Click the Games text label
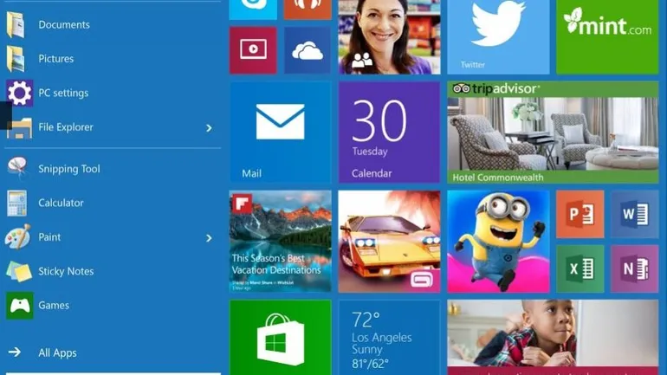Image resolution: width=667 pixels, height=375 pixels. [x=54, y=305]
